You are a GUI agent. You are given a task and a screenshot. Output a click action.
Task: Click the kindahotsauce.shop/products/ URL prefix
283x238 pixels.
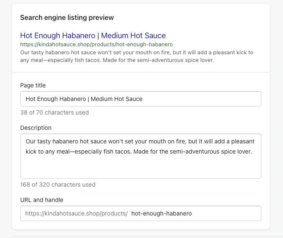[x=76, y=213]
